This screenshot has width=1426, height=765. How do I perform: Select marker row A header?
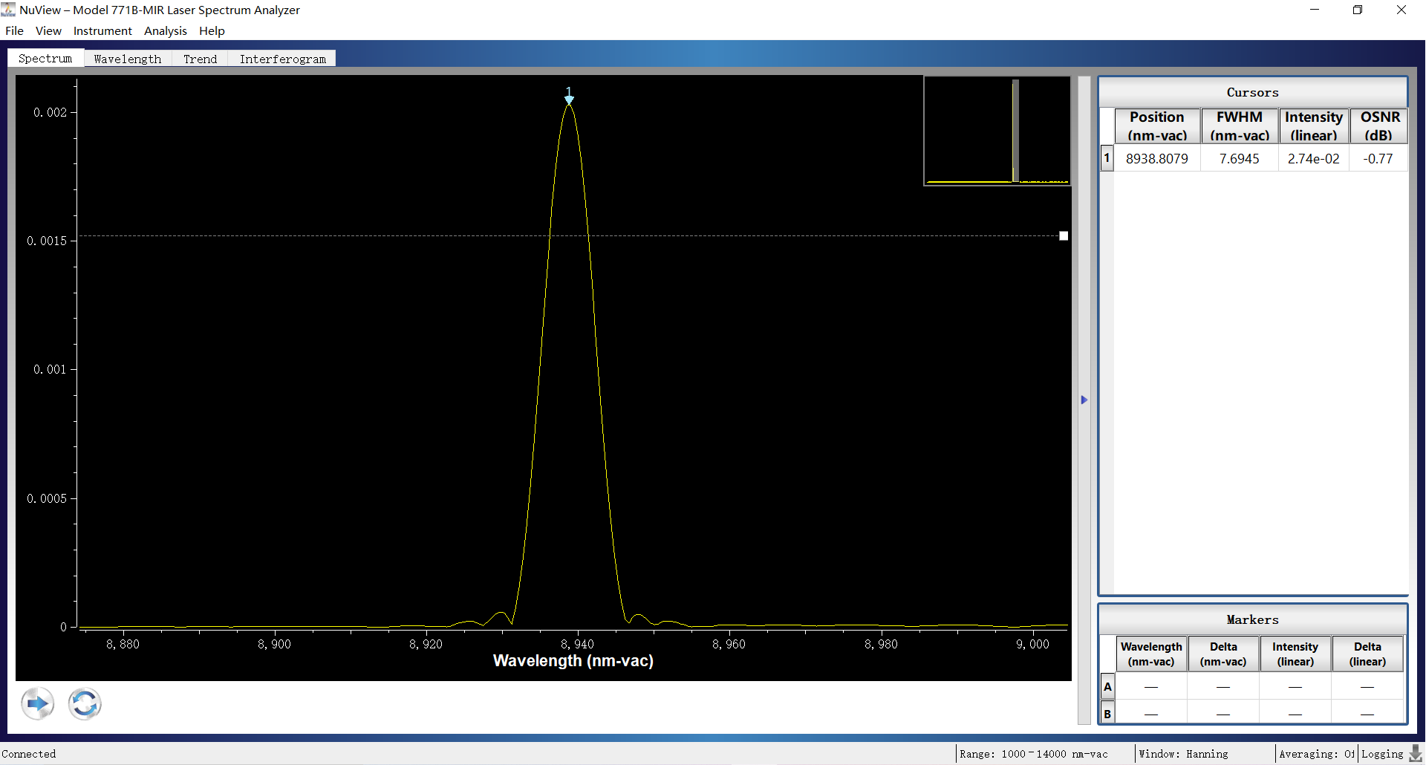tap(1107, 686)
